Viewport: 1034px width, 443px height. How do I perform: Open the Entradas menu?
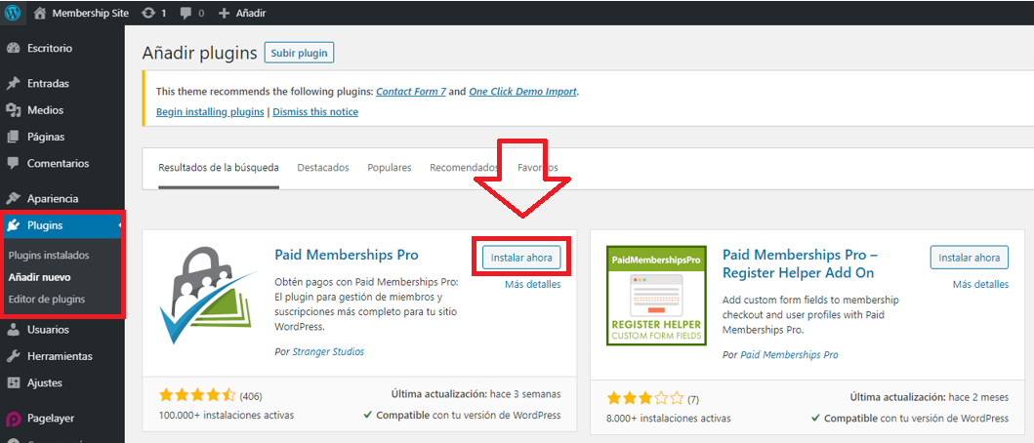click(48, 84)
